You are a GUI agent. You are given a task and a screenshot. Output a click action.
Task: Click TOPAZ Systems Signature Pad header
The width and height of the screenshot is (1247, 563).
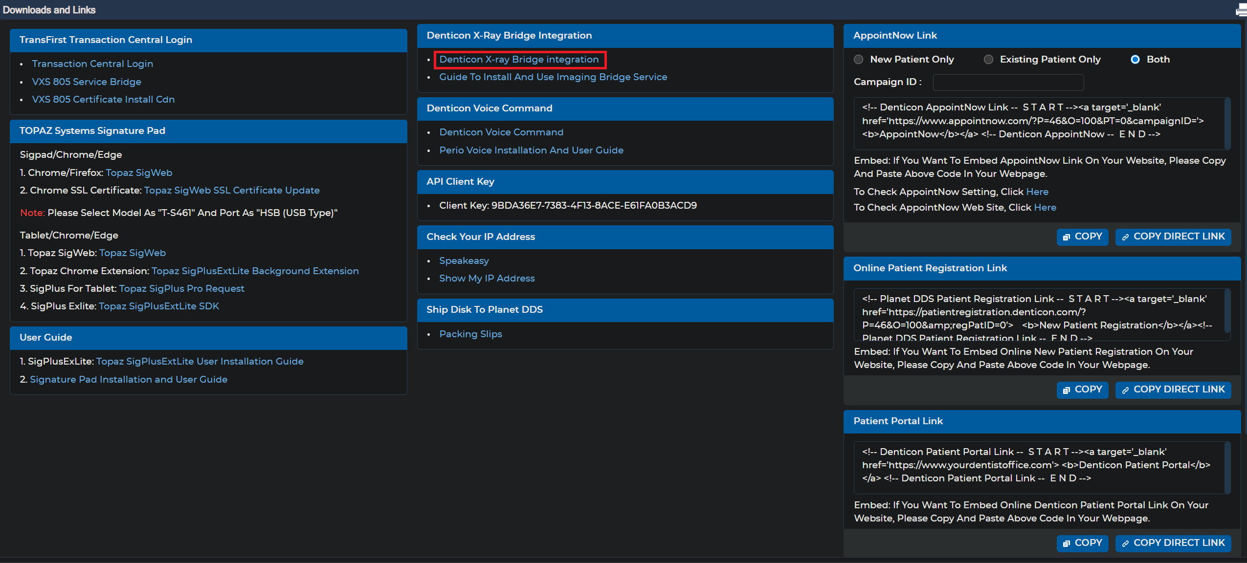[x=208, y=131]
